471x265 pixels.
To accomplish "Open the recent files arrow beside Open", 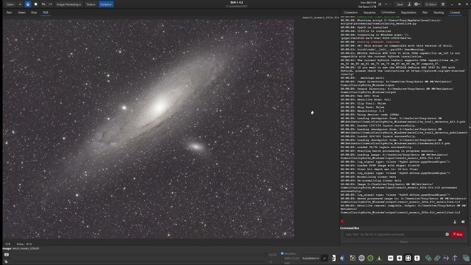I will (x=20, y=4).
